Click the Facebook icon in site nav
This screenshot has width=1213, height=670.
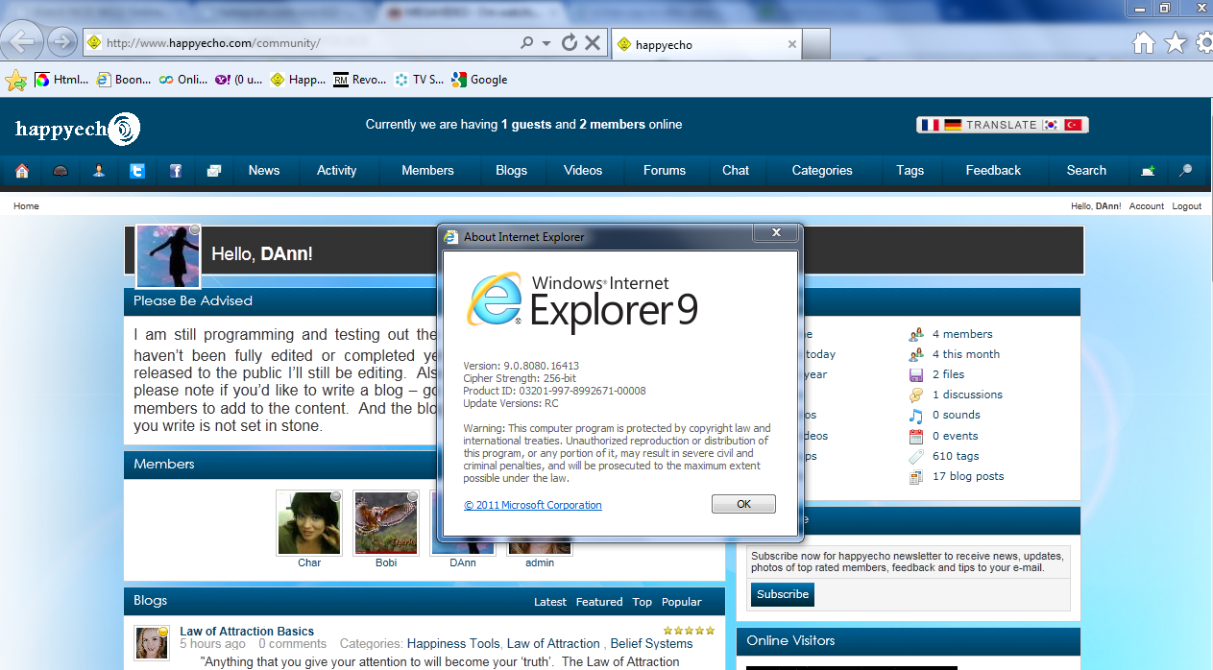pyautogui.click(x=176, y=171)
